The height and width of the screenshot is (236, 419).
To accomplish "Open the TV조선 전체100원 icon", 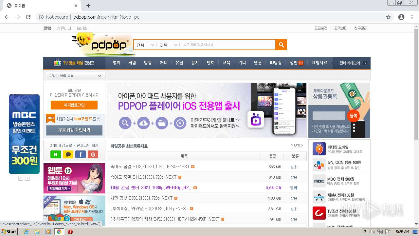I will (319, 213).
